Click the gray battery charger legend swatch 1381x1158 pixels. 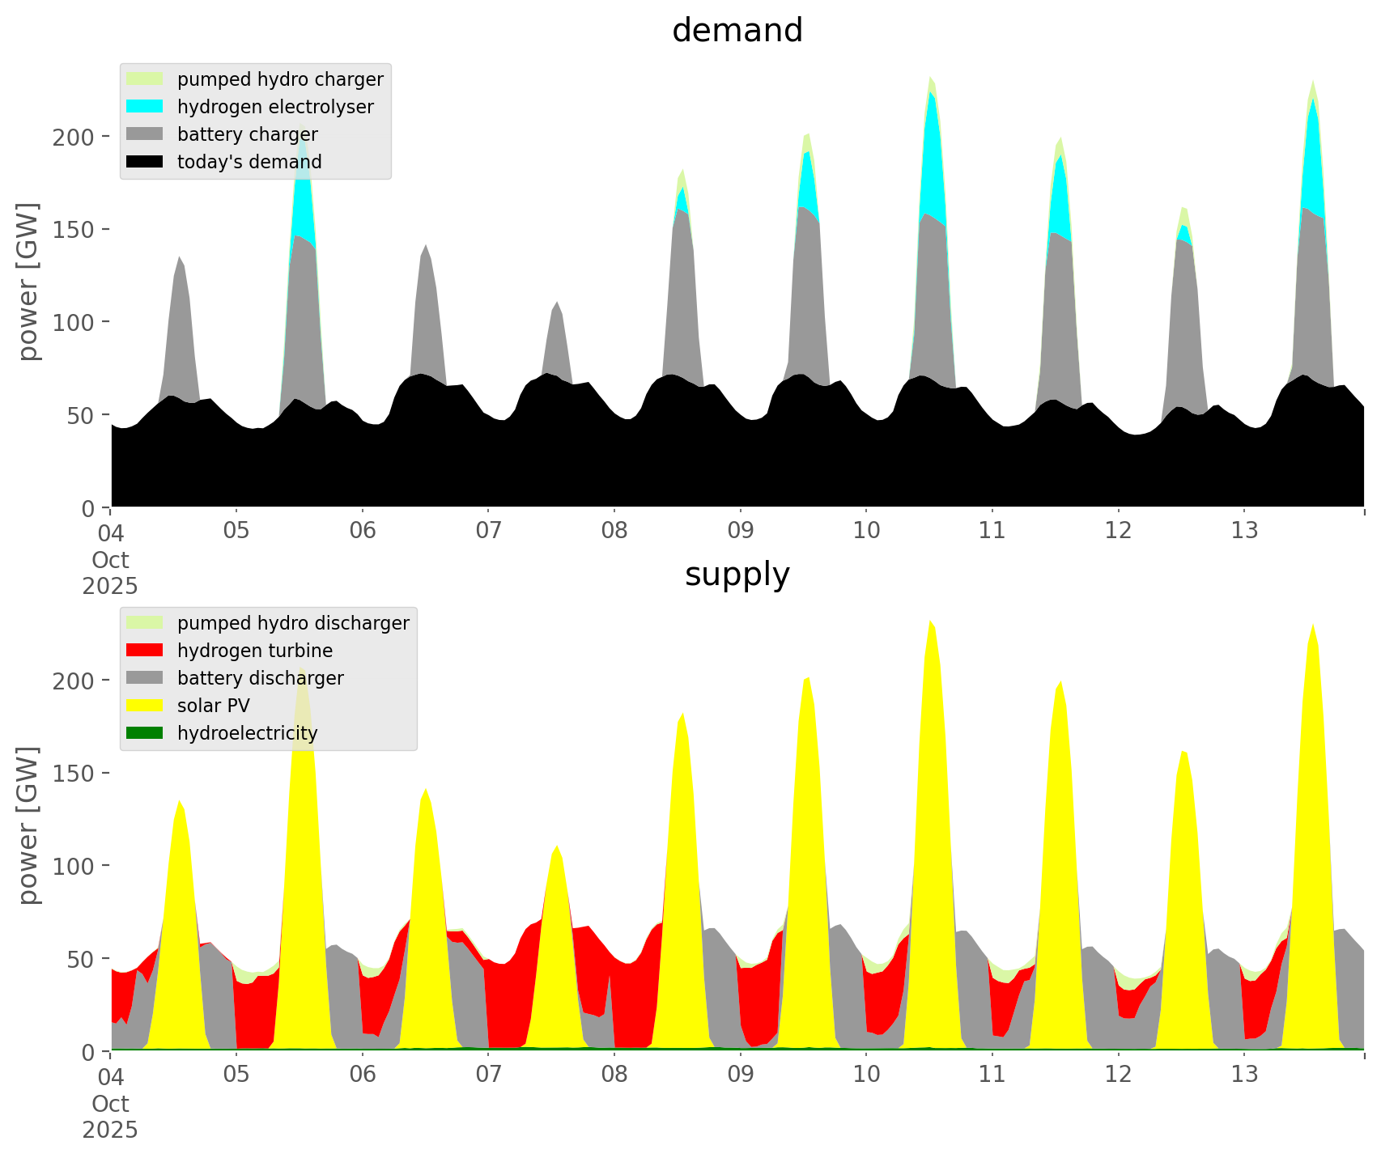[145, 134]
